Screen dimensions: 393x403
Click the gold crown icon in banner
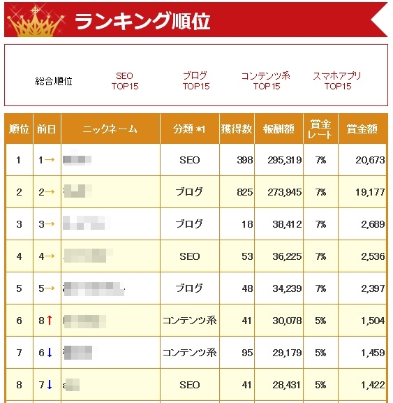point(36,22)
